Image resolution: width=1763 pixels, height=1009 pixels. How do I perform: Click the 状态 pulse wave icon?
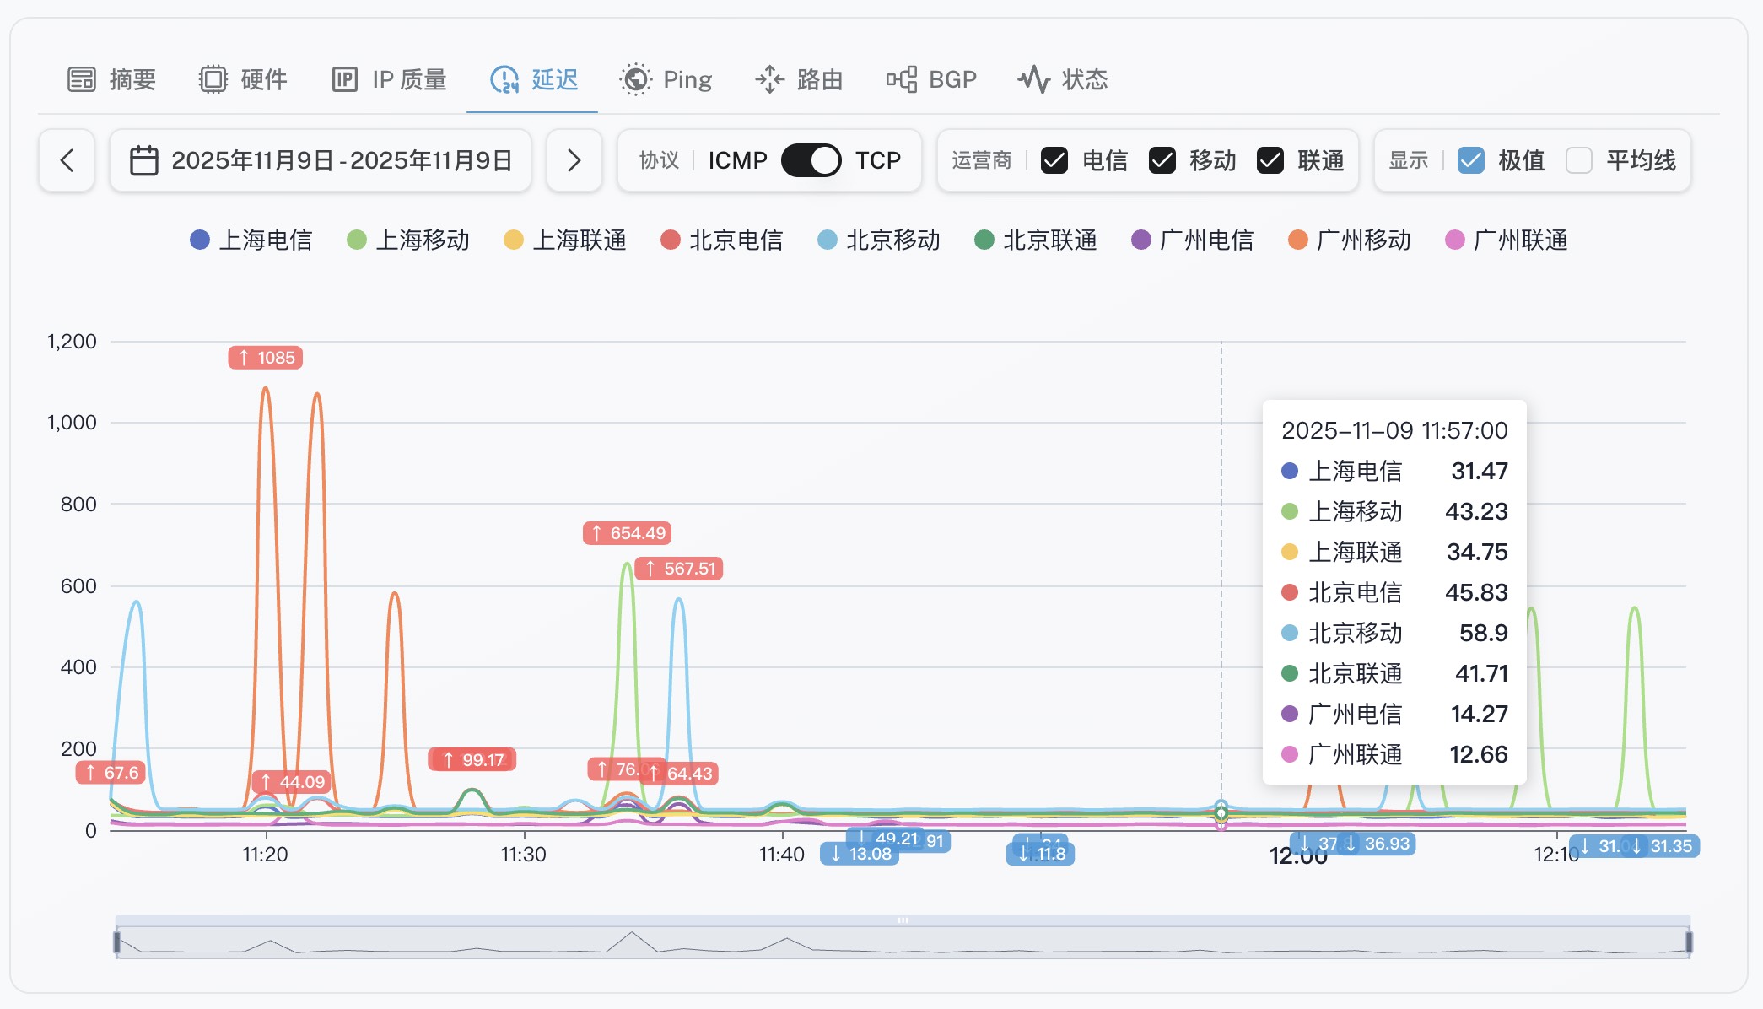1033,79
